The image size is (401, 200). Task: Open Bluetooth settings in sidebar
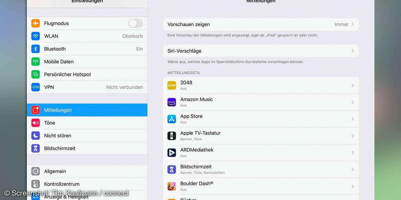(87, 49)
